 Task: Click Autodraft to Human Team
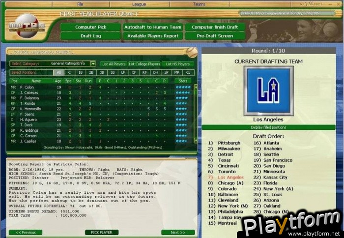(153, 27)
